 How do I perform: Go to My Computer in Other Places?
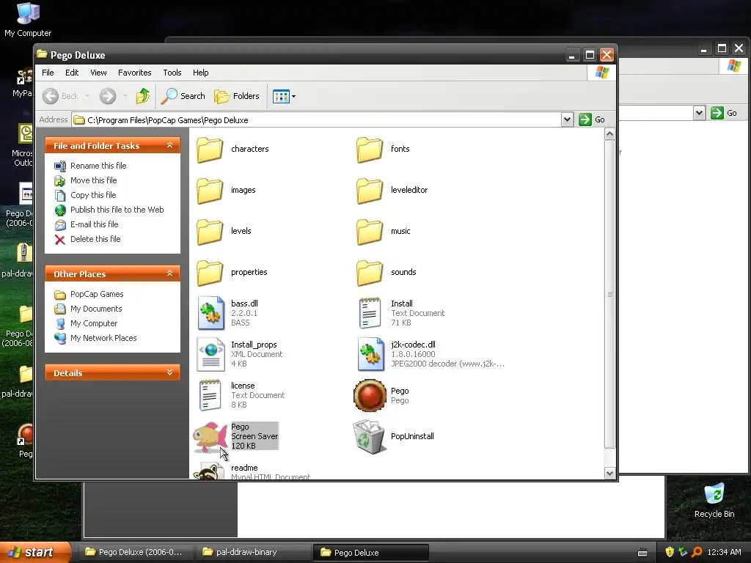tap(87, 323)
